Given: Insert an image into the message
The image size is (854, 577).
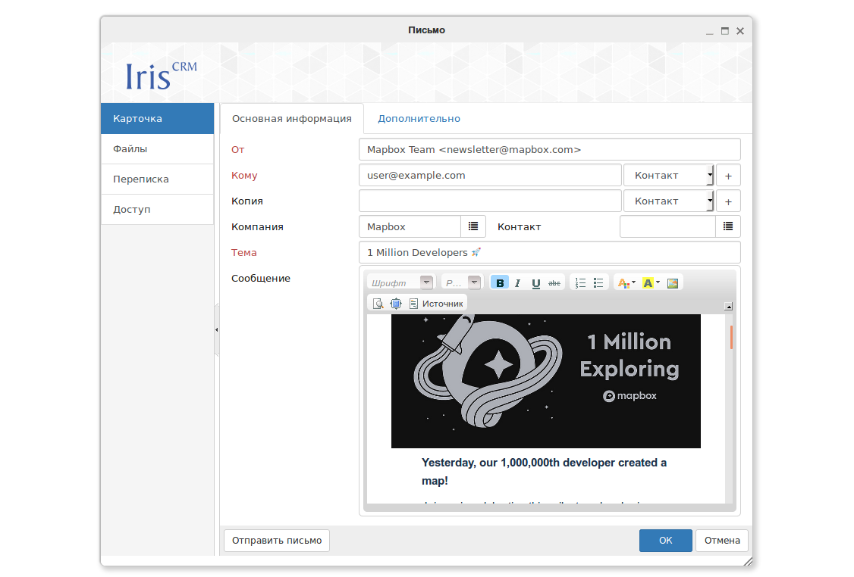Looking at the screenshot, I should point(673,282).
